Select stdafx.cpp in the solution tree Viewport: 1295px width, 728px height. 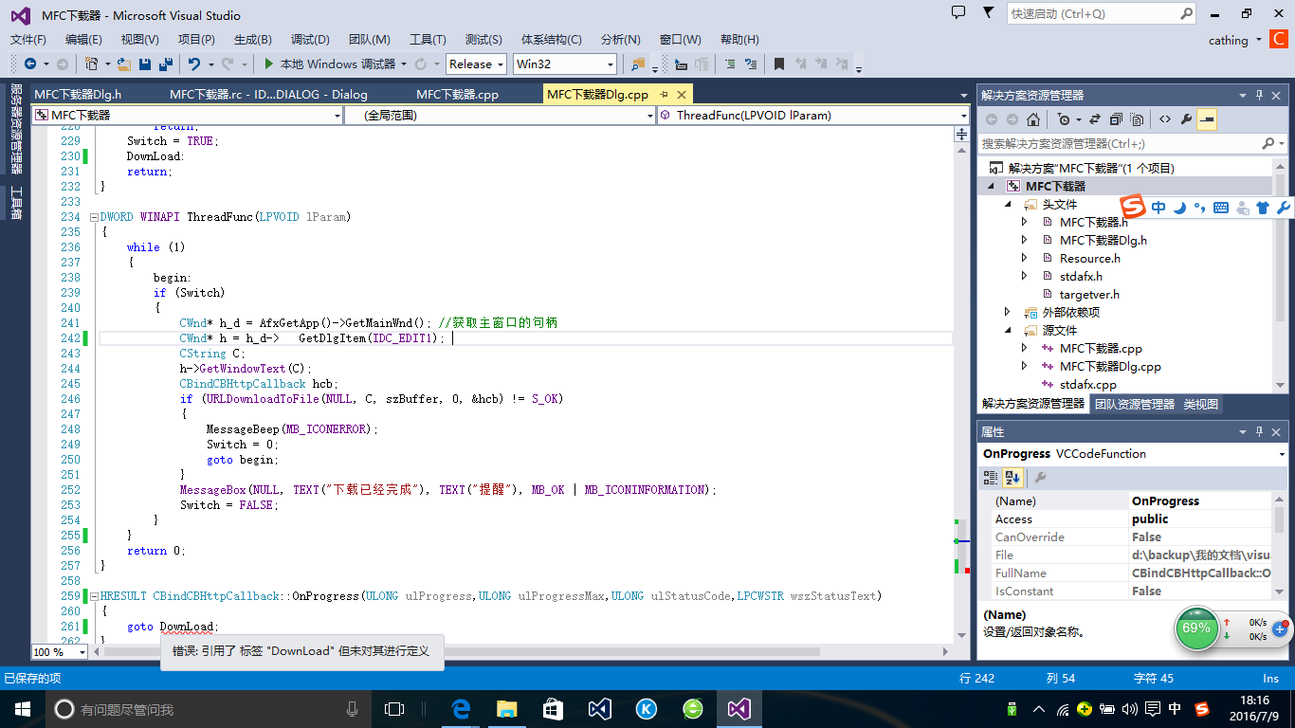pyautogui.click(x=1087, y=384)
